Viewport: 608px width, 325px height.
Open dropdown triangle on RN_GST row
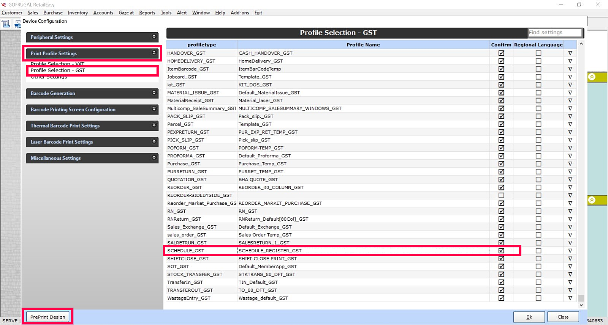570,211
